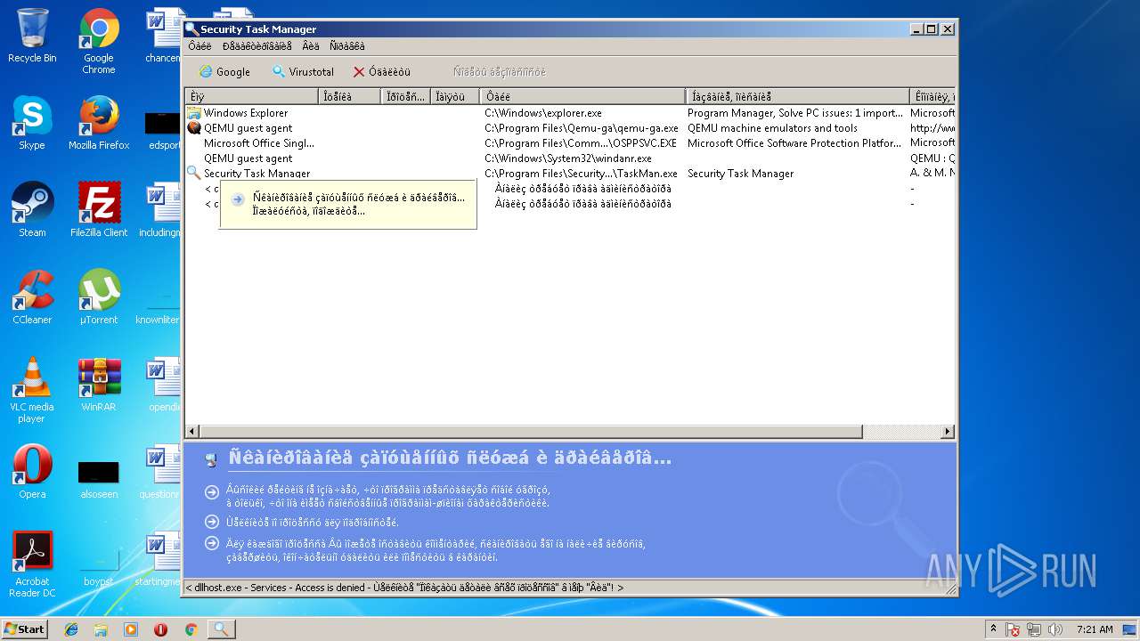The image size is (1140, 641).
Task: Sort by the Ïàìÿòü memory column header
Action: (455, 96)
